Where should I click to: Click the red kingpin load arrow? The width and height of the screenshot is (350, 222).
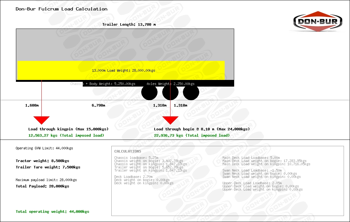coord(41,120)
